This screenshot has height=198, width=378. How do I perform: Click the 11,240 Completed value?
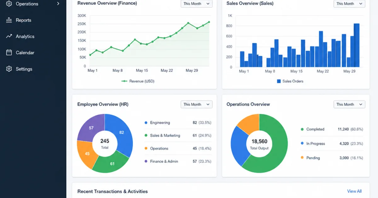point(343,129)
